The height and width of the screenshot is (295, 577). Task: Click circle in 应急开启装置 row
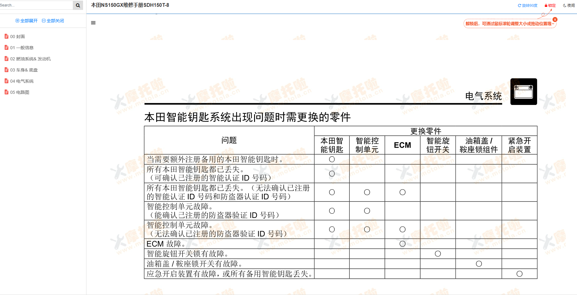click(x=520, y=274)
